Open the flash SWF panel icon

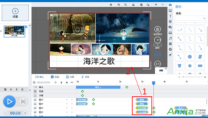pyautogui.click(x=170, y=49)
